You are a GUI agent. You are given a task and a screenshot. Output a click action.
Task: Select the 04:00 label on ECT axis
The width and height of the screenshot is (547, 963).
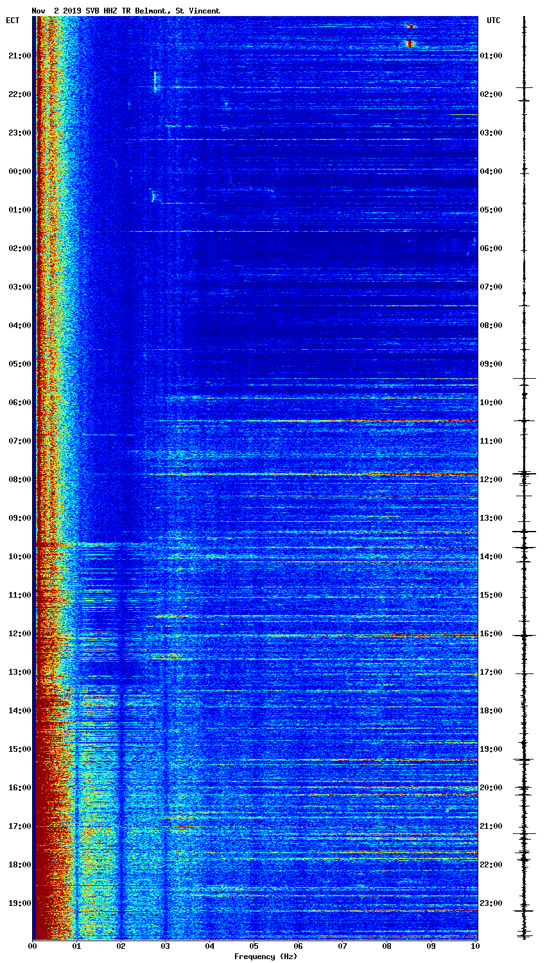(x=19, y=325)
